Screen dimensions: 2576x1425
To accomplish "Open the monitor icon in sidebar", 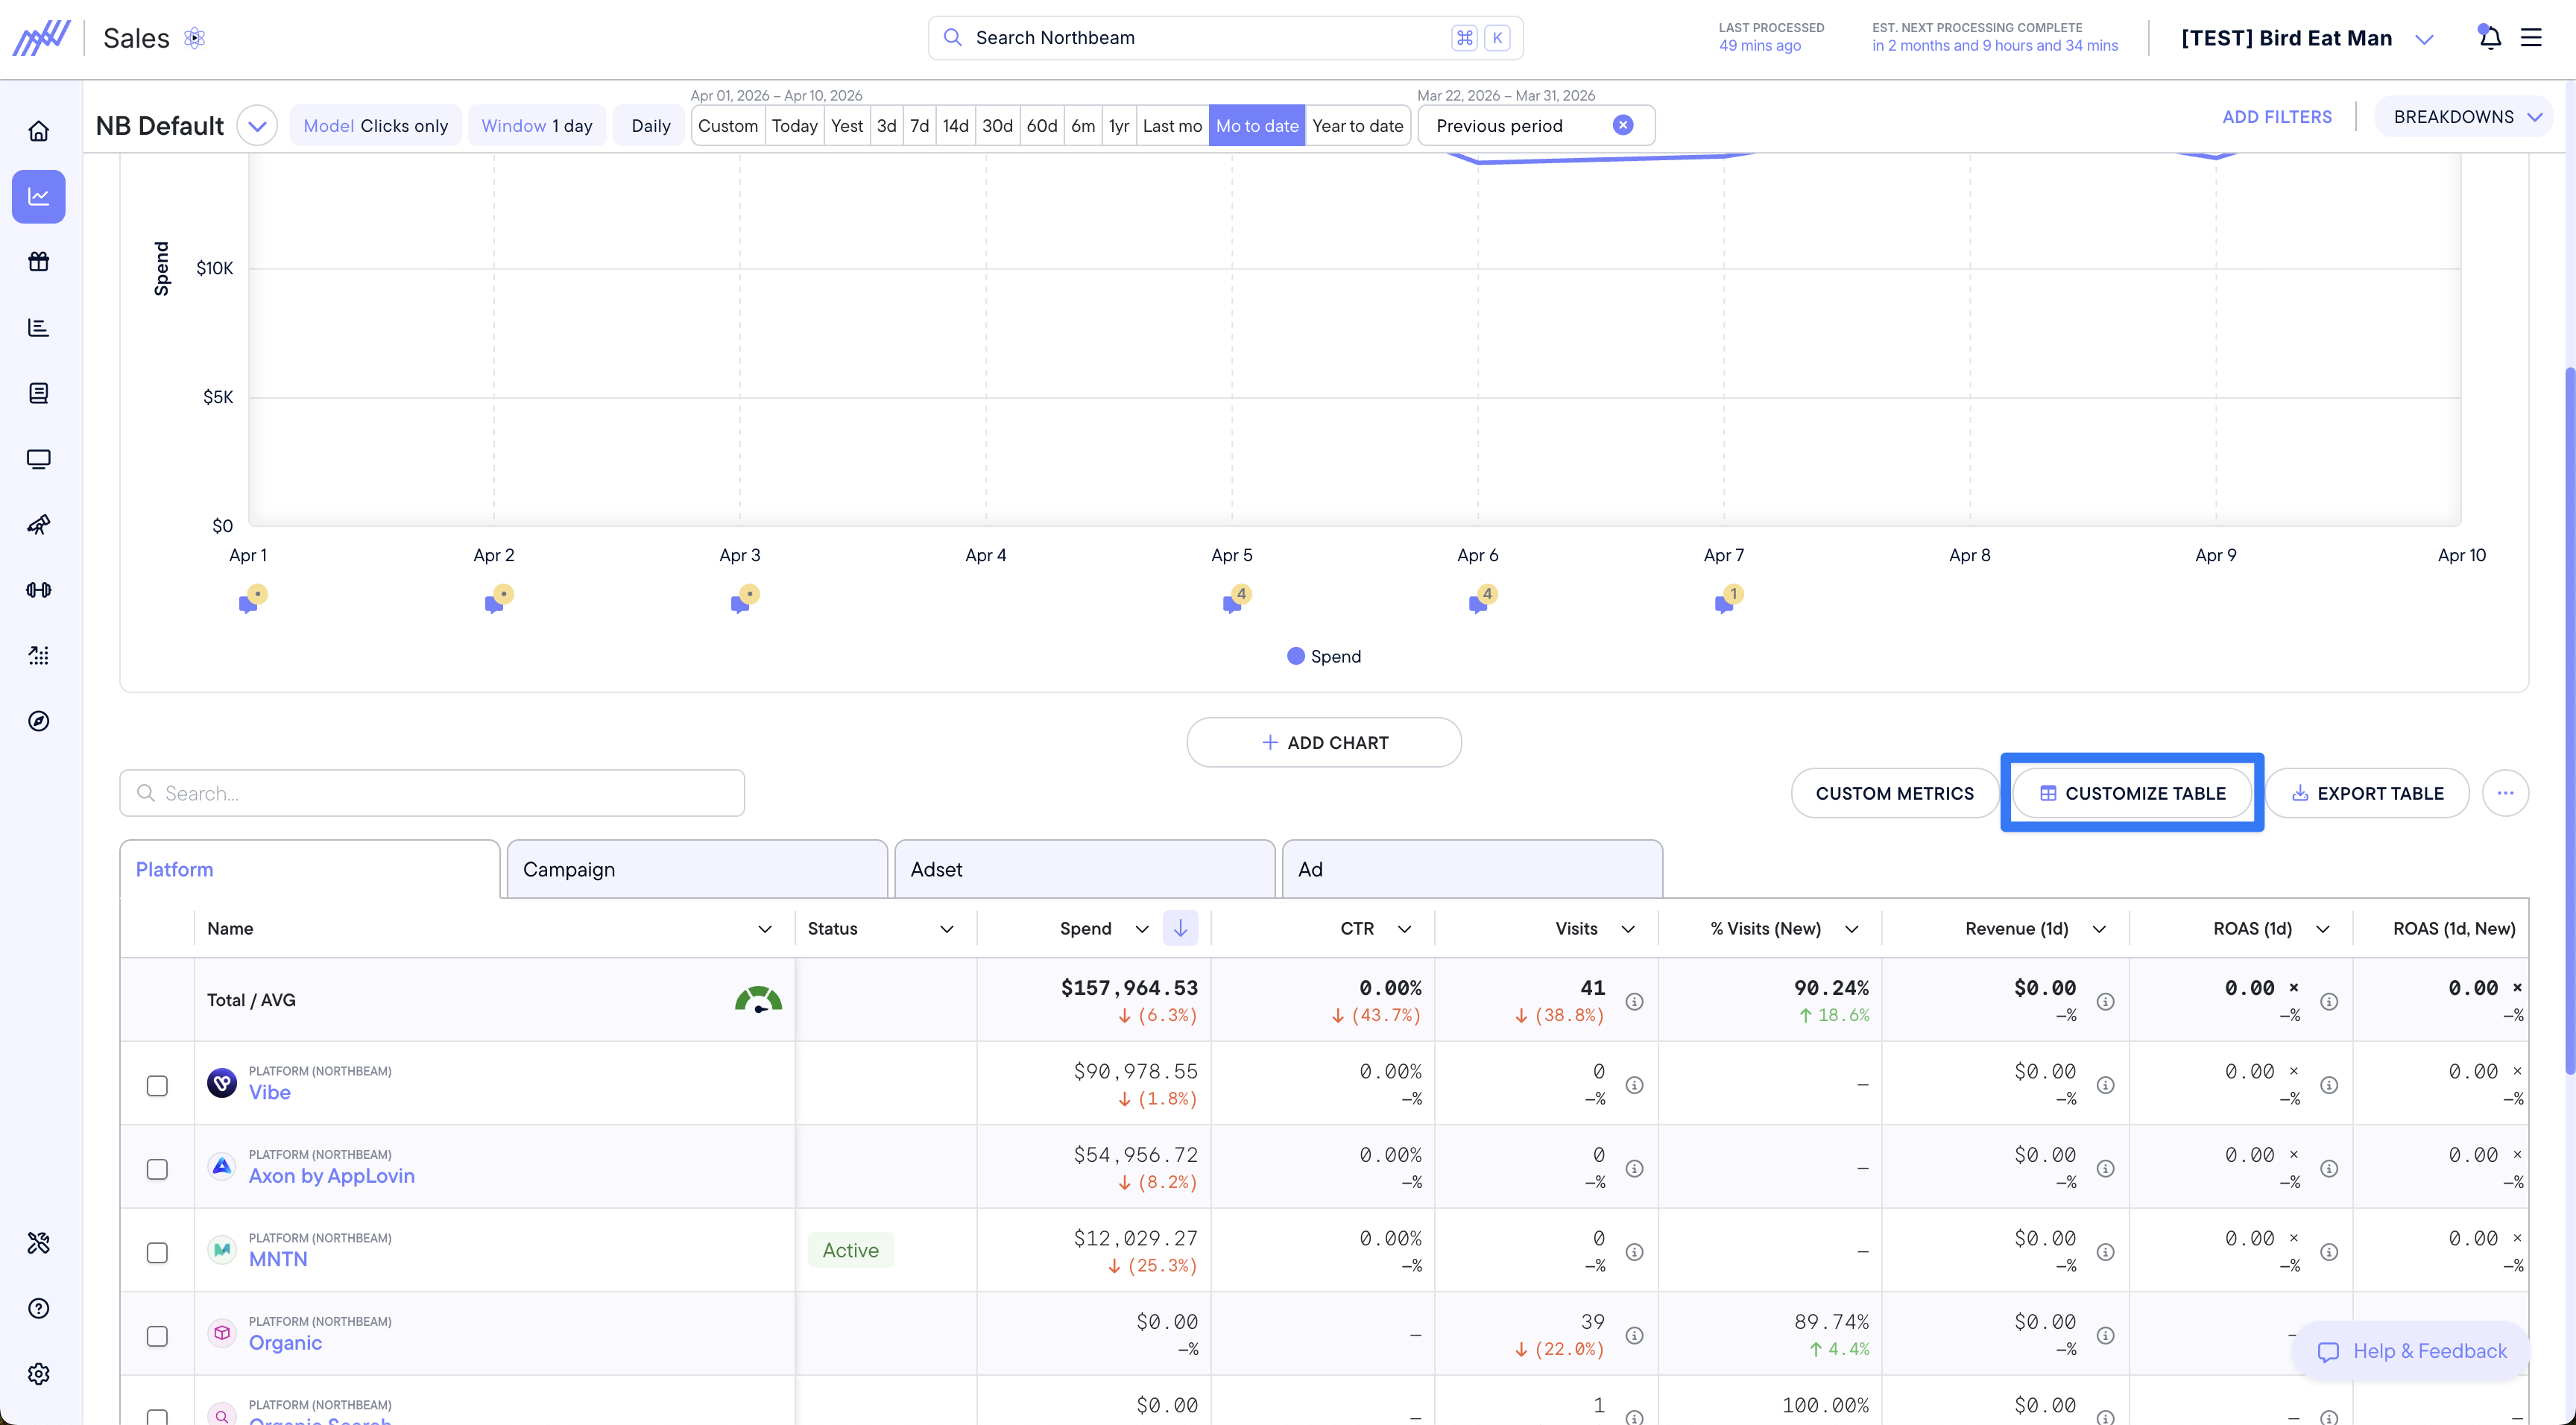I will (x=39, y=459).
